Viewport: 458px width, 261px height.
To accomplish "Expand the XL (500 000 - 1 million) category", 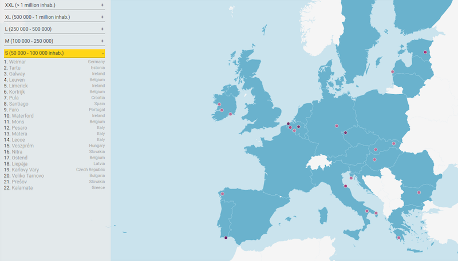I will pyautogui.click(x=54, y=17).
